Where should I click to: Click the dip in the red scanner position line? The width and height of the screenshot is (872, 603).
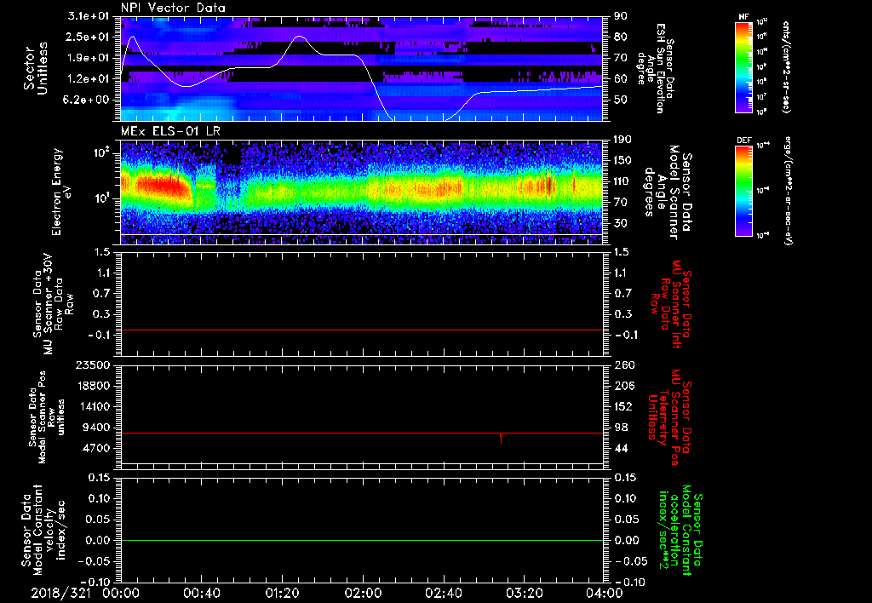[501, 439]
